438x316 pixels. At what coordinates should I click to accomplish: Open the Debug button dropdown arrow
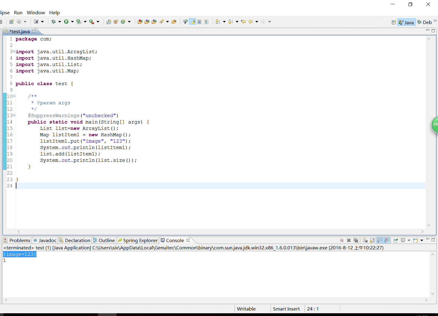click(60, 22)
